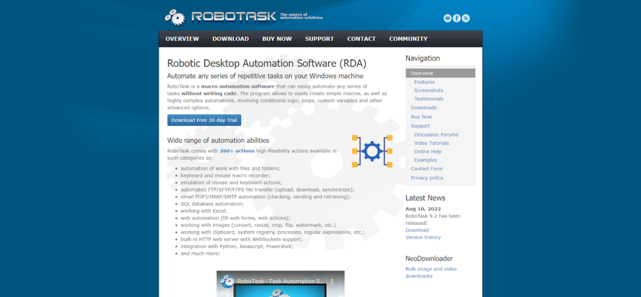Open the 260+ actions link

pyautogui.click(x=236, y=151)
